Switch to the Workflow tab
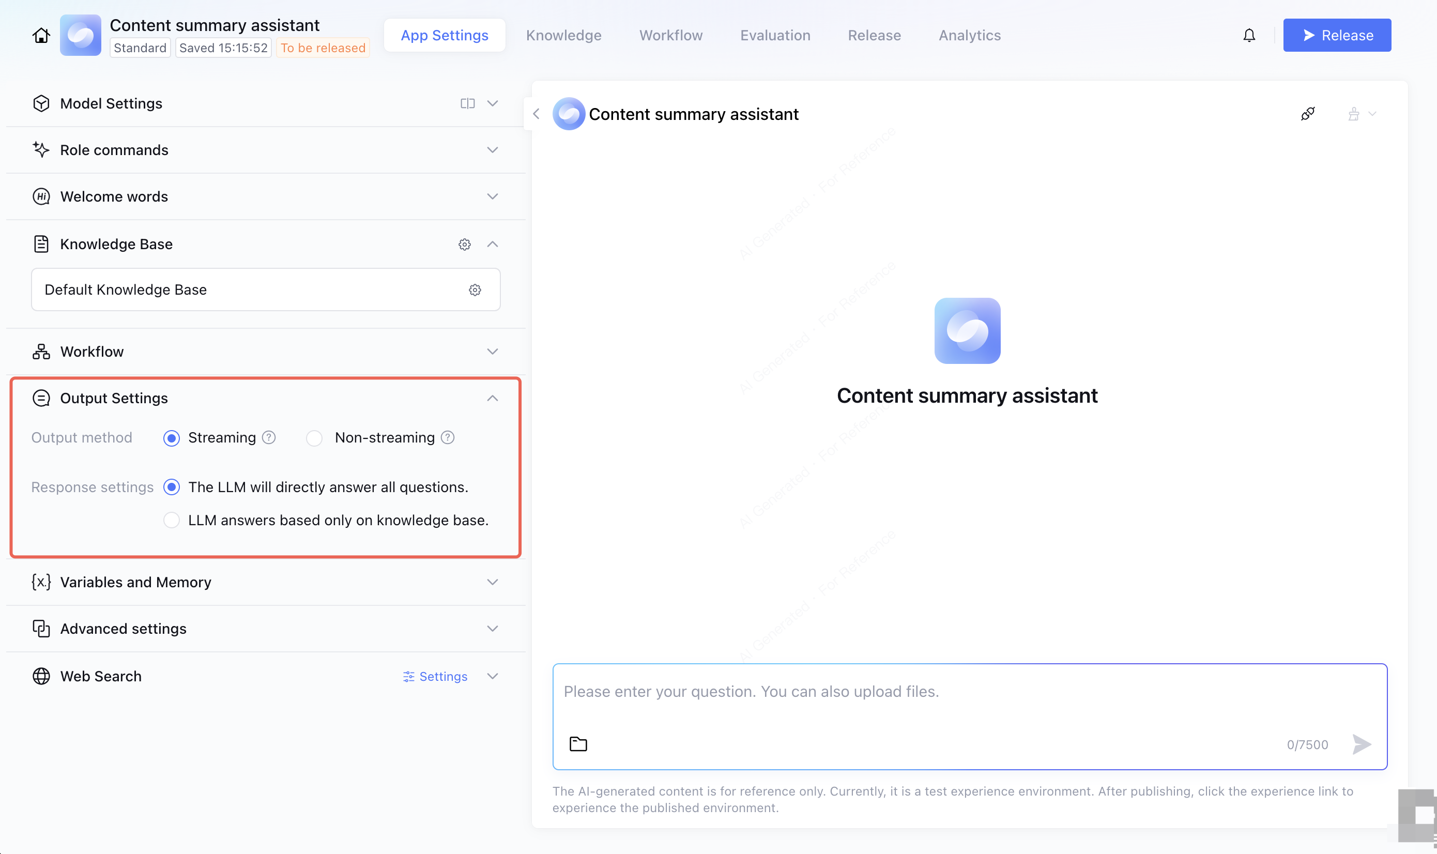The width and height of the screenshot is (1437, 854). click(671, 36)
